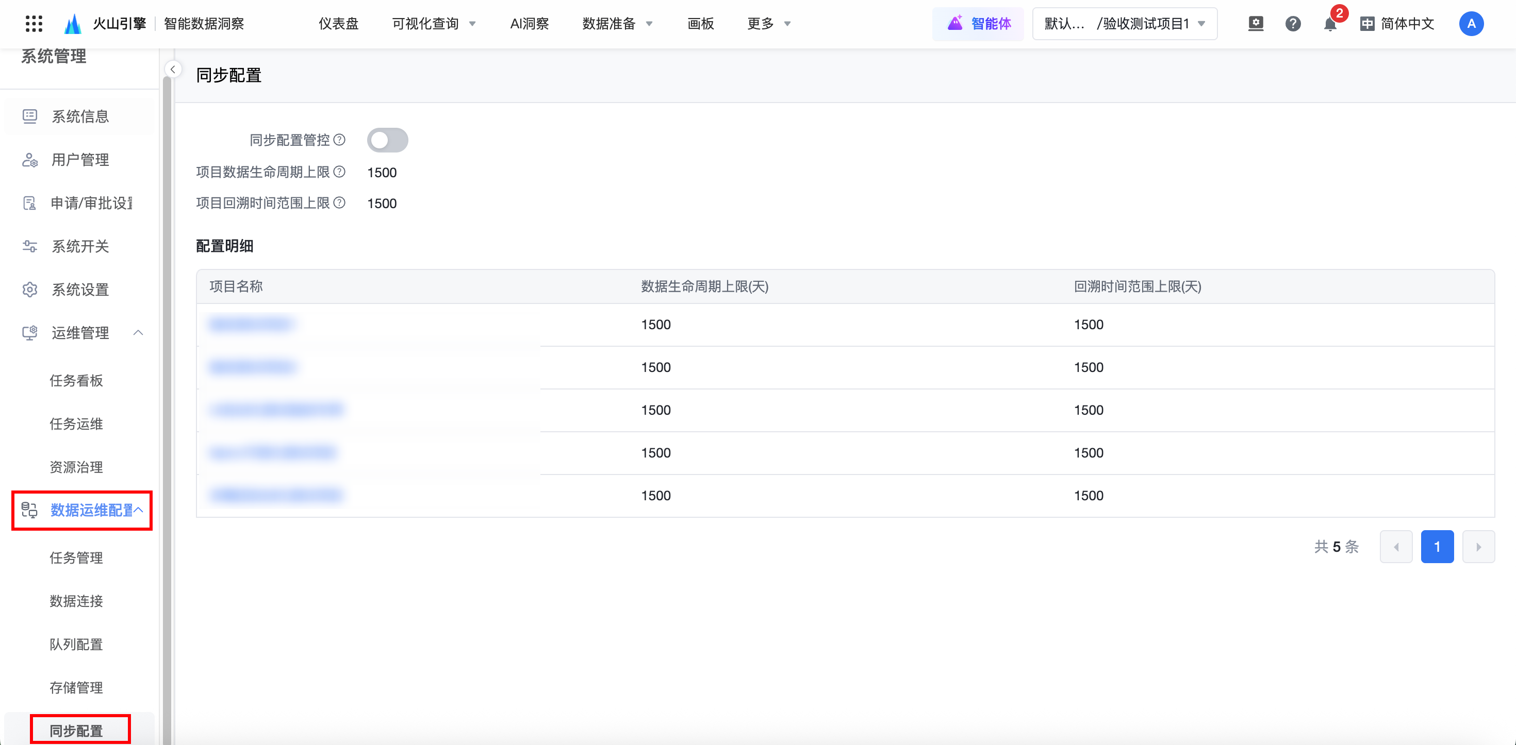Toggle the 同步配置管控 switch

(x=387, y=140)
